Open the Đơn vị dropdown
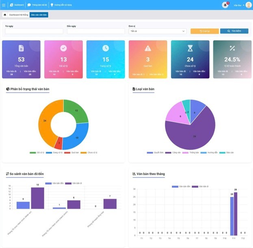This screenshot has height=248, width=253. coord(157,31)
